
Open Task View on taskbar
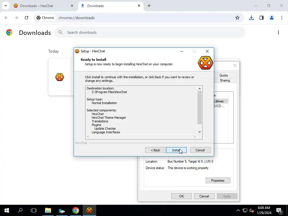click(x=34, y=210)
